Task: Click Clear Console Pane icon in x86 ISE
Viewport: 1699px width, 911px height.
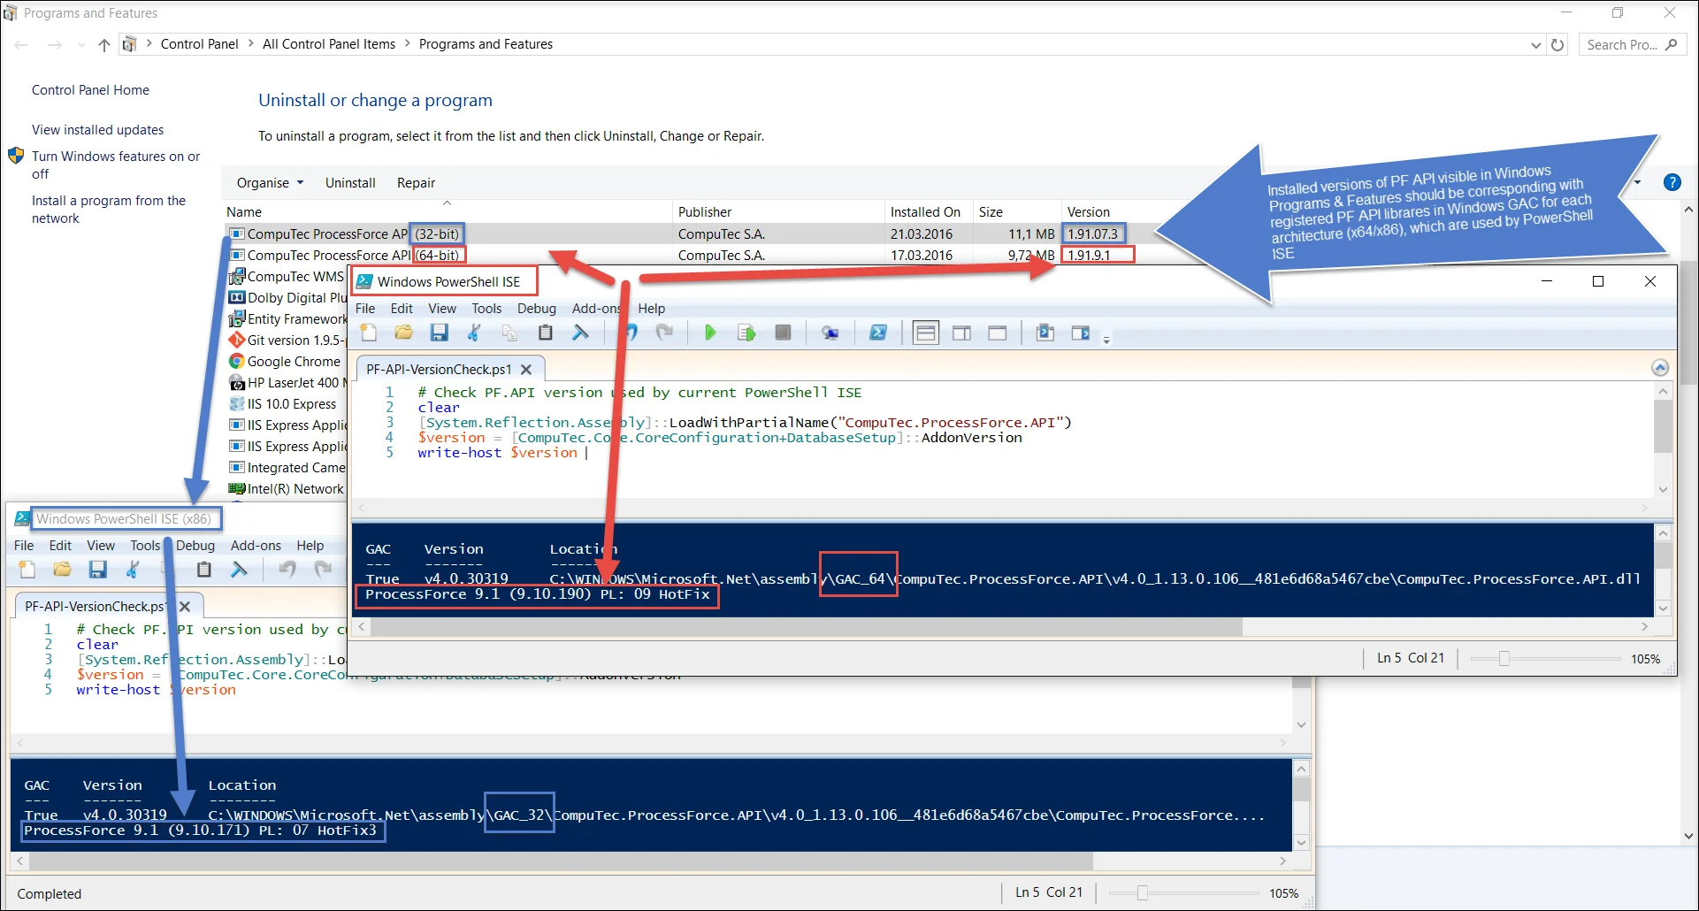Action: pos(239,570)
